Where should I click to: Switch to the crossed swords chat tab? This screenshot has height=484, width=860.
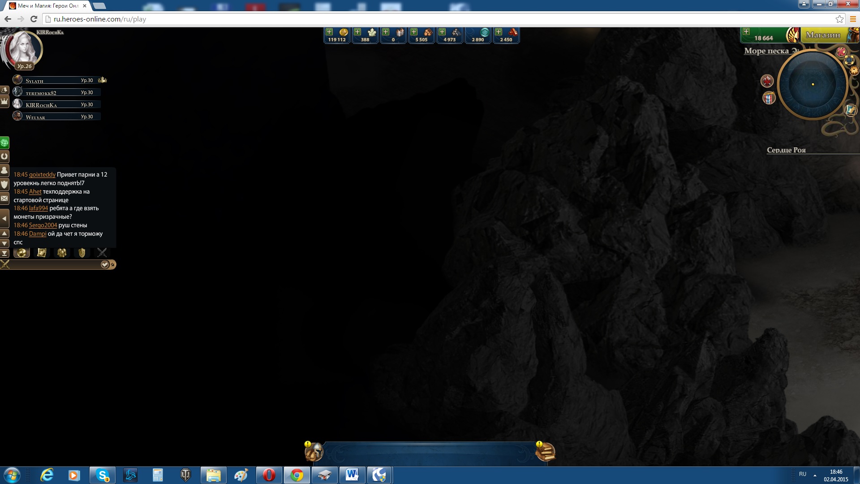[102, 253]
